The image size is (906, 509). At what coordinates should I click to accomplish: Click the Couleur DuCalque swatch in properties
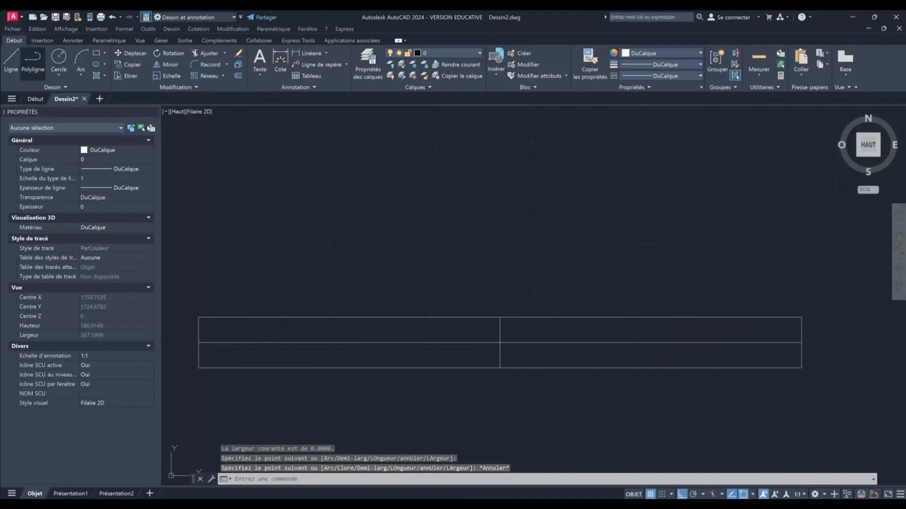tap(84, 150)
